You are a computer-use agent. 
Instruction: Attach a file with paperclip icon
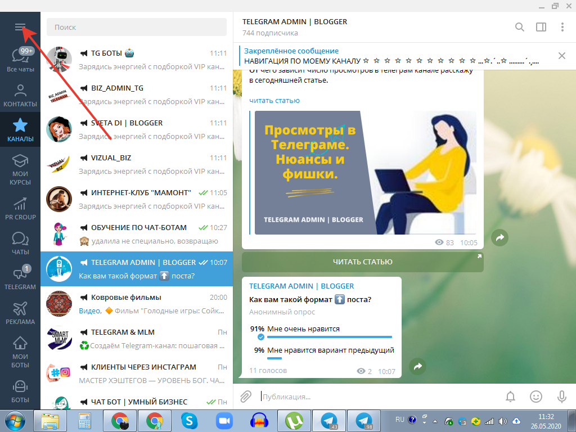tap(246, 397)
